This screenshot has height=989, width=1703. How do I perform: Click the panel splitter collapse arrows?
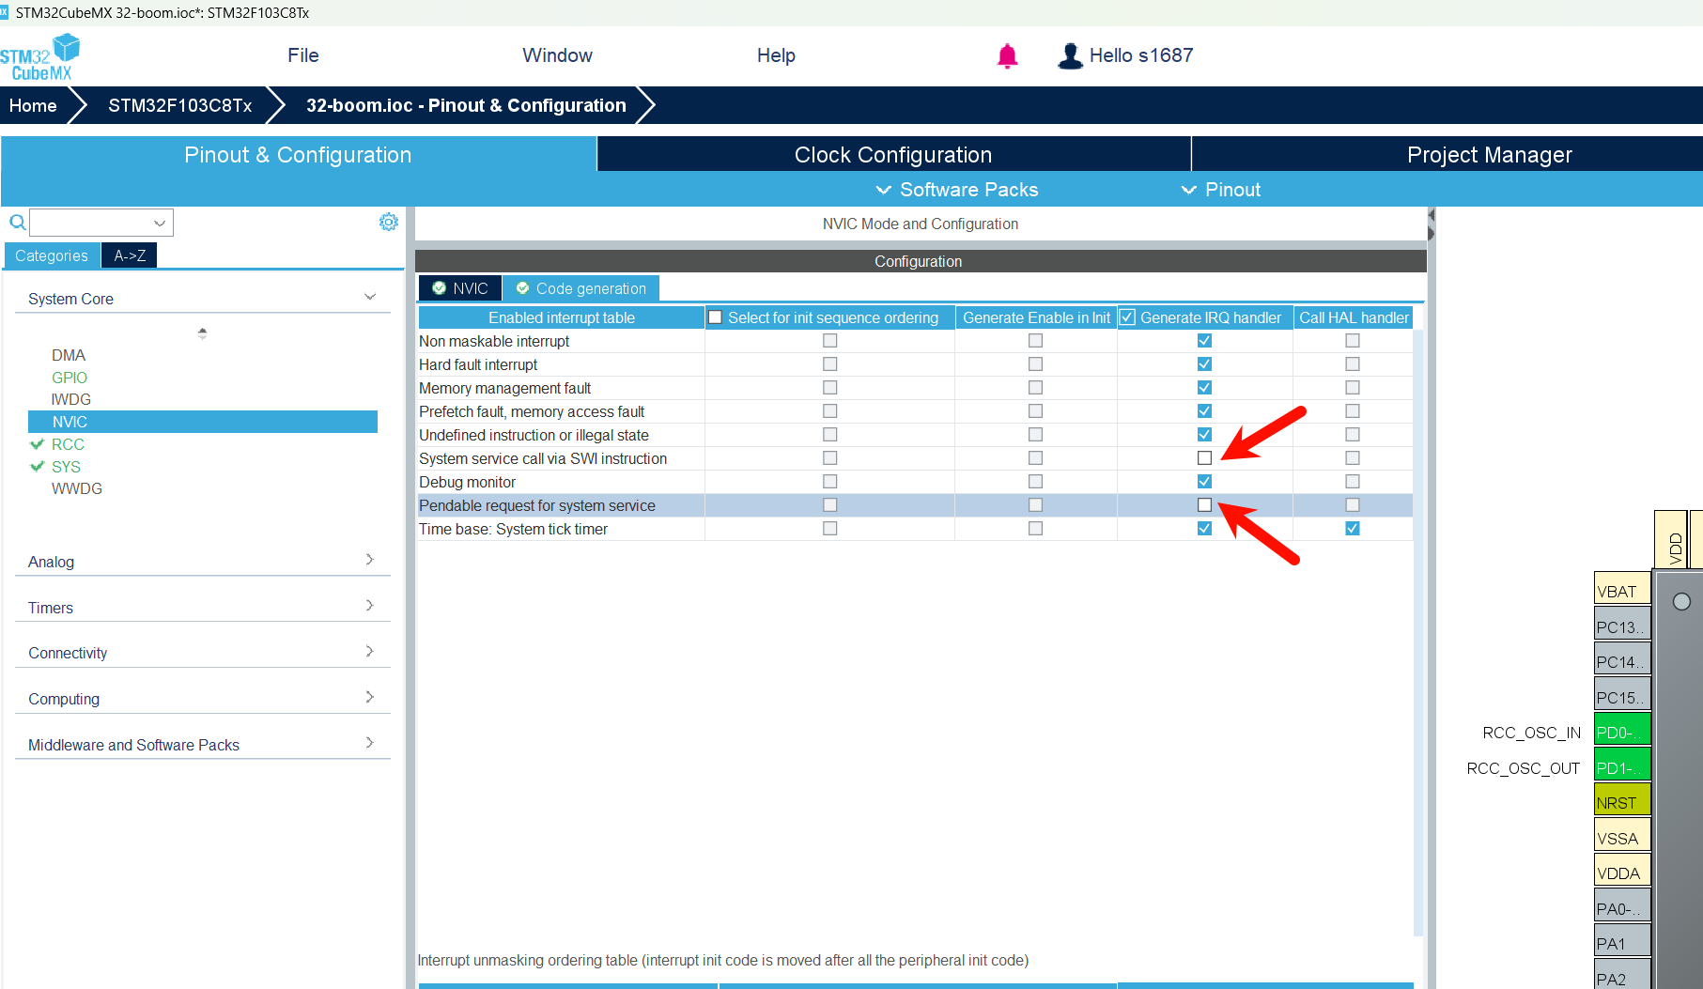[x=1432, y=224]
